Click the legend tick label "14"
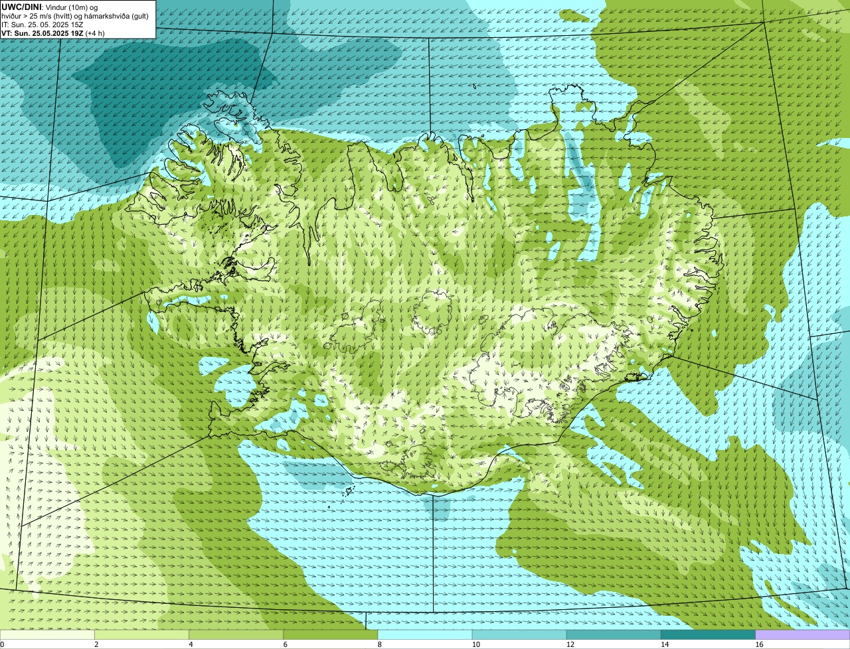Screen dimensions: 850x649 [665, 644]
